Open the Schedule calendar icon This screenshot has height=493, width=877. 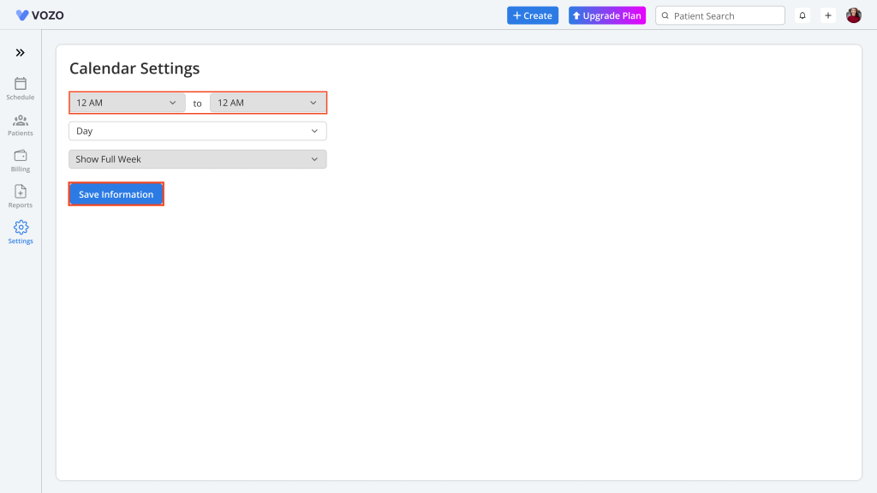click(21, 84)
